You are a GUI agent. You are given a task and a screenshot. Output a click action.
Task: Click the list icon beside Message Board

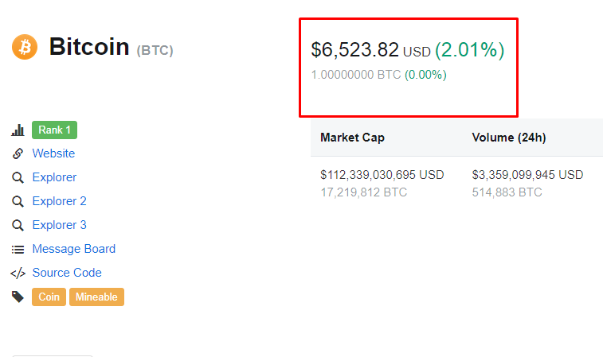pos(18,250)
